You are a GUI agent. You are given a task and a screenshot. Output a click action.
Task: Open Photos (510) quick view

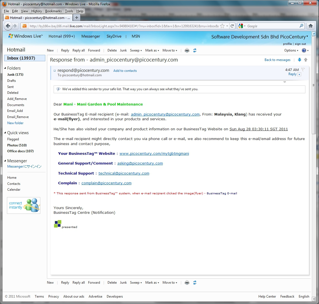click(17, 145)
